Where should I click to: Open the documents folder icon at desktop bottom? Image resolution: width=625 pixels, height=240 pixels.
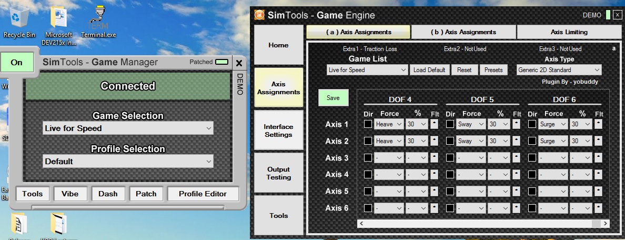[58, 225]
